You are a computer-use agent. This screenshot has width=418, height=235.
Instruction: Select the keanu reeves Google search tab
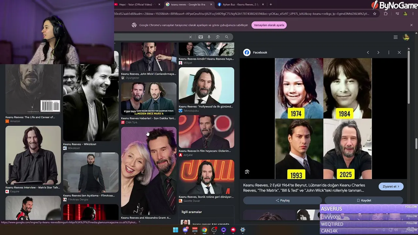click(x=189, y=5)
